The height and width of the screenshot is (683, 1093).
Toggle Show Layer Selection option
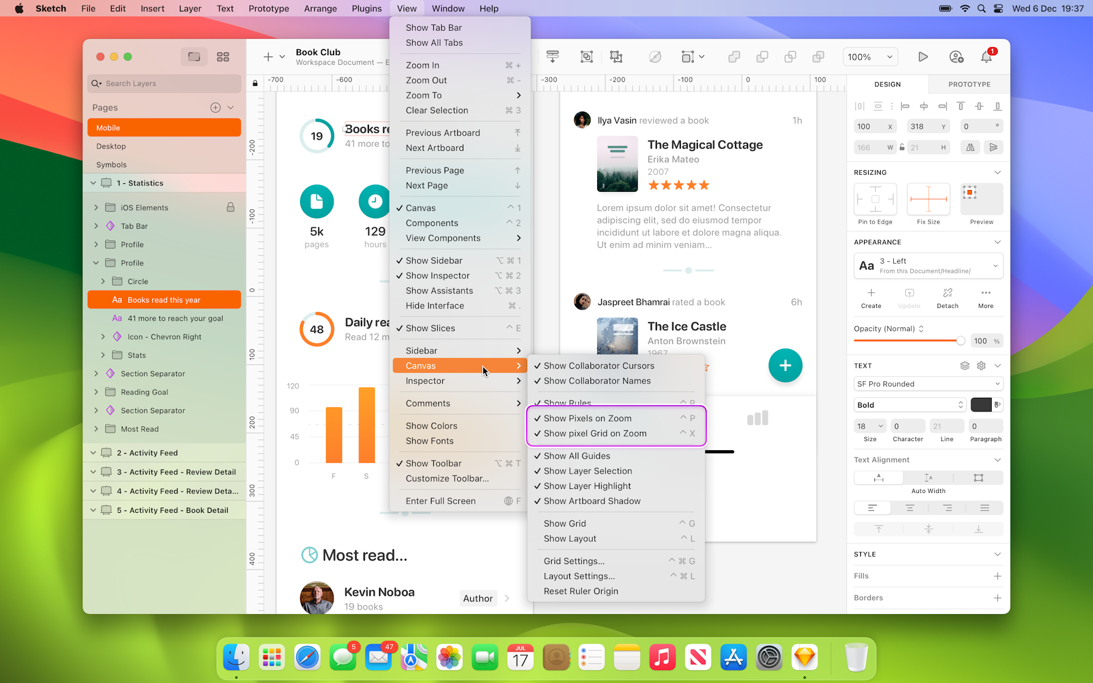(616, 471)
